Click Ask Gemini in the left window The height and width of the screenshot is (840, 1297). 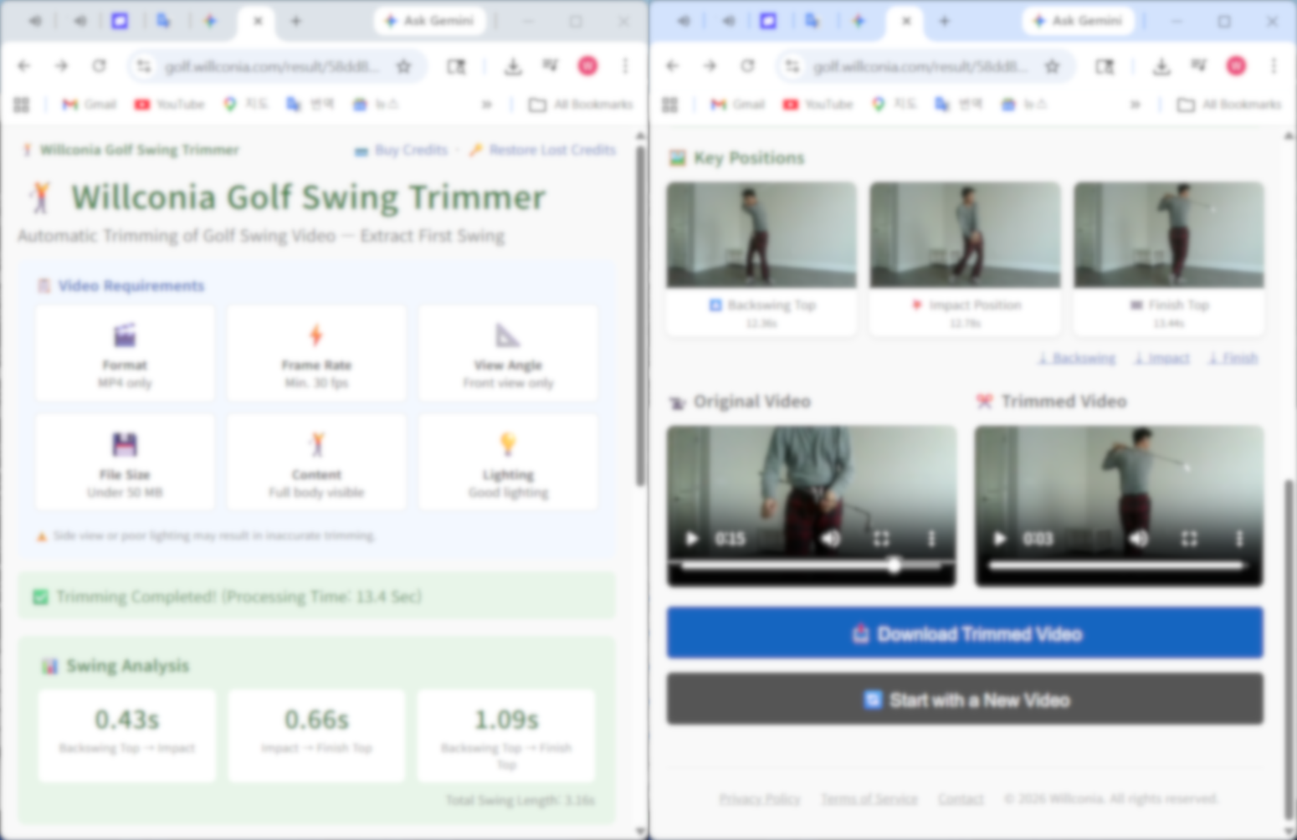click(x=429, y=21)
